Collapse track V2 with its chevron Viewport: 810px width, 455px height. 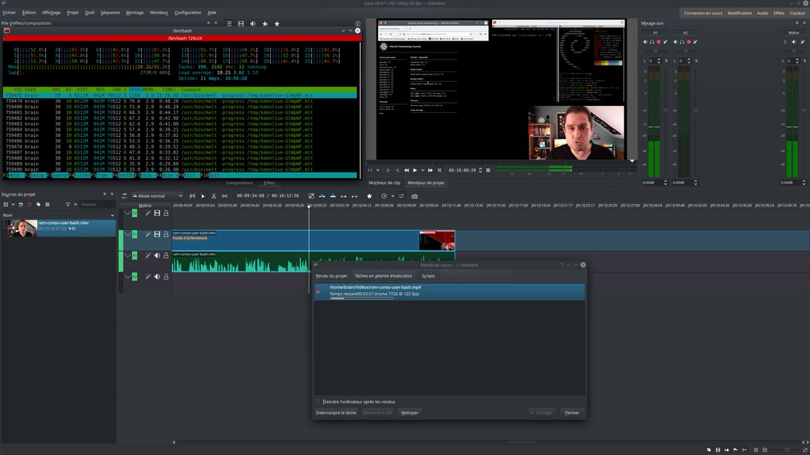click(x=128, y=213)
